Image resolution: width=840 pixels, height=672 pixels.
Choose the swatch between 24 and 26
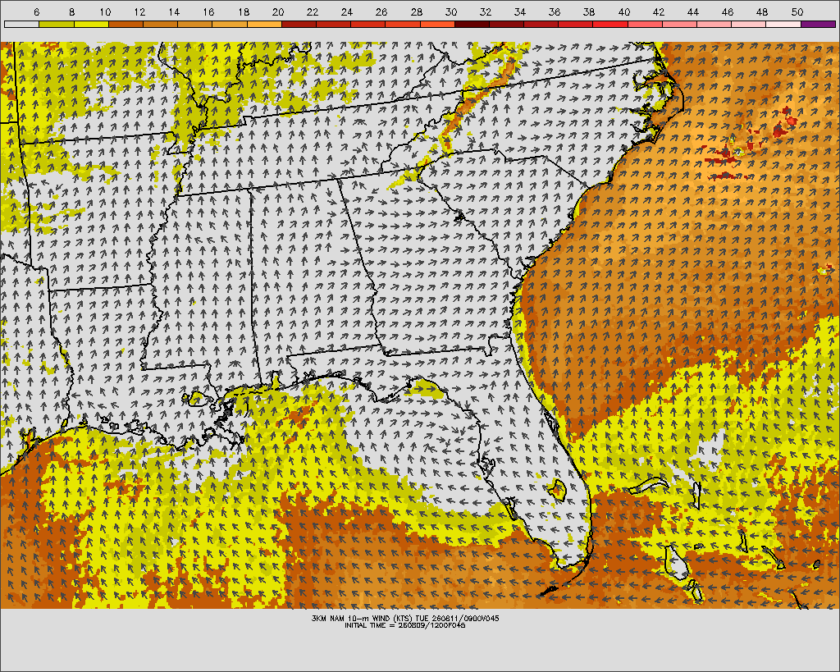click(x=368, y=24)
